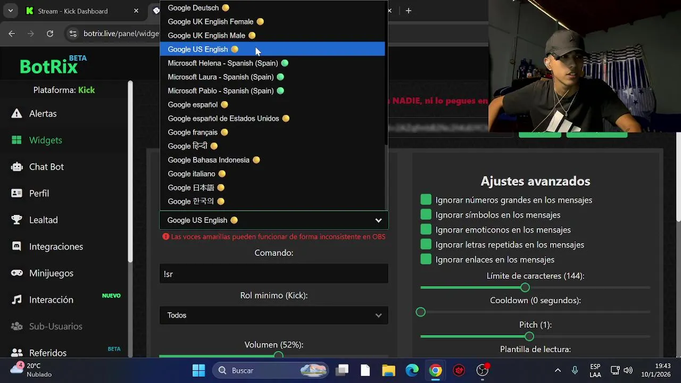Open the browser tab list chevron

(x=11, y=11)
